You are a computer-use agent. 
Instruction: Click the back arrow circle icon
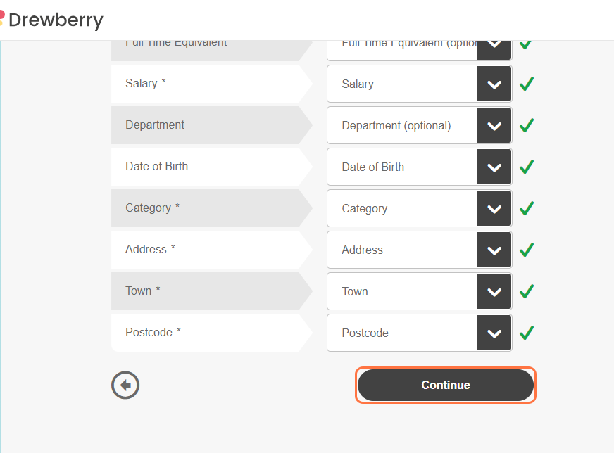(x=125, y=385)
